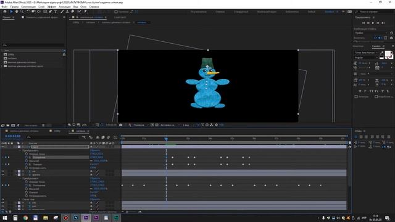Switch to the 1080p timeline tab

pyautogui.click(x=57, y=131)
